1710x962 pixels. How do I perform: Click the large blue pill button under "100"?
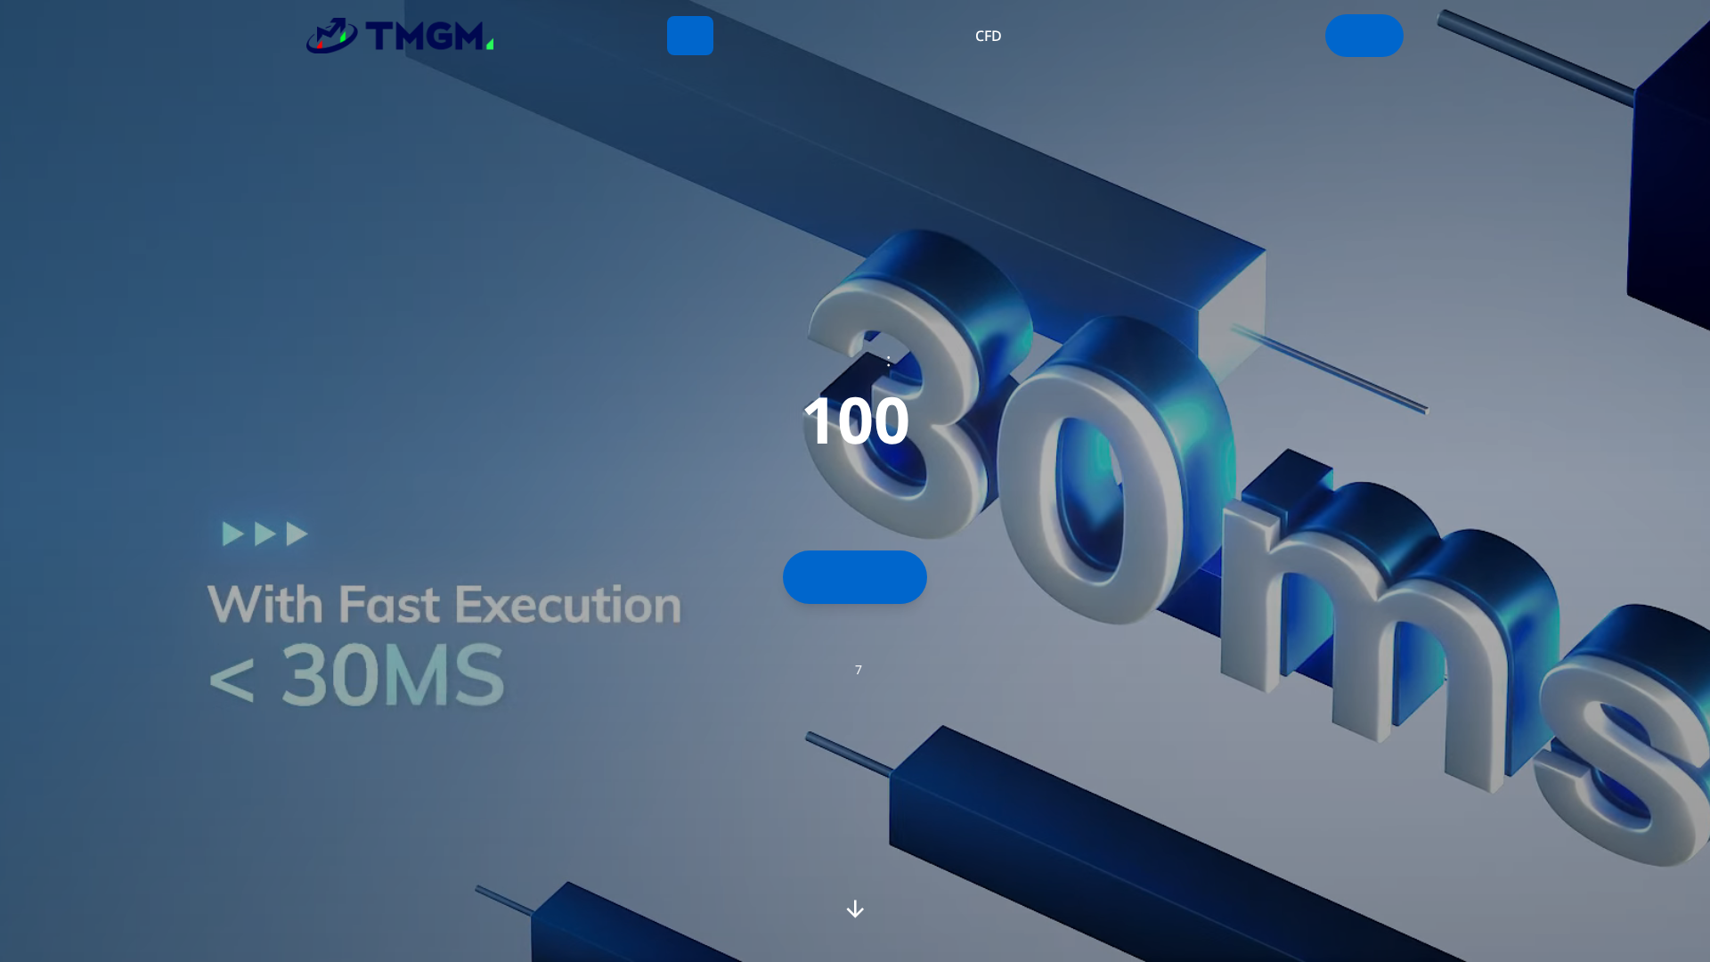(x=855, y=577)
